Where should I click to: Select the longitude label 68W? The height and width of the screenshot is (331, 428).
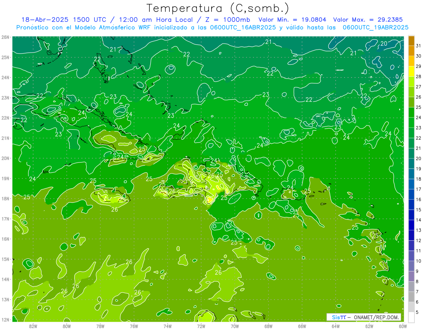pyautogui.click(x=268, y=326)
